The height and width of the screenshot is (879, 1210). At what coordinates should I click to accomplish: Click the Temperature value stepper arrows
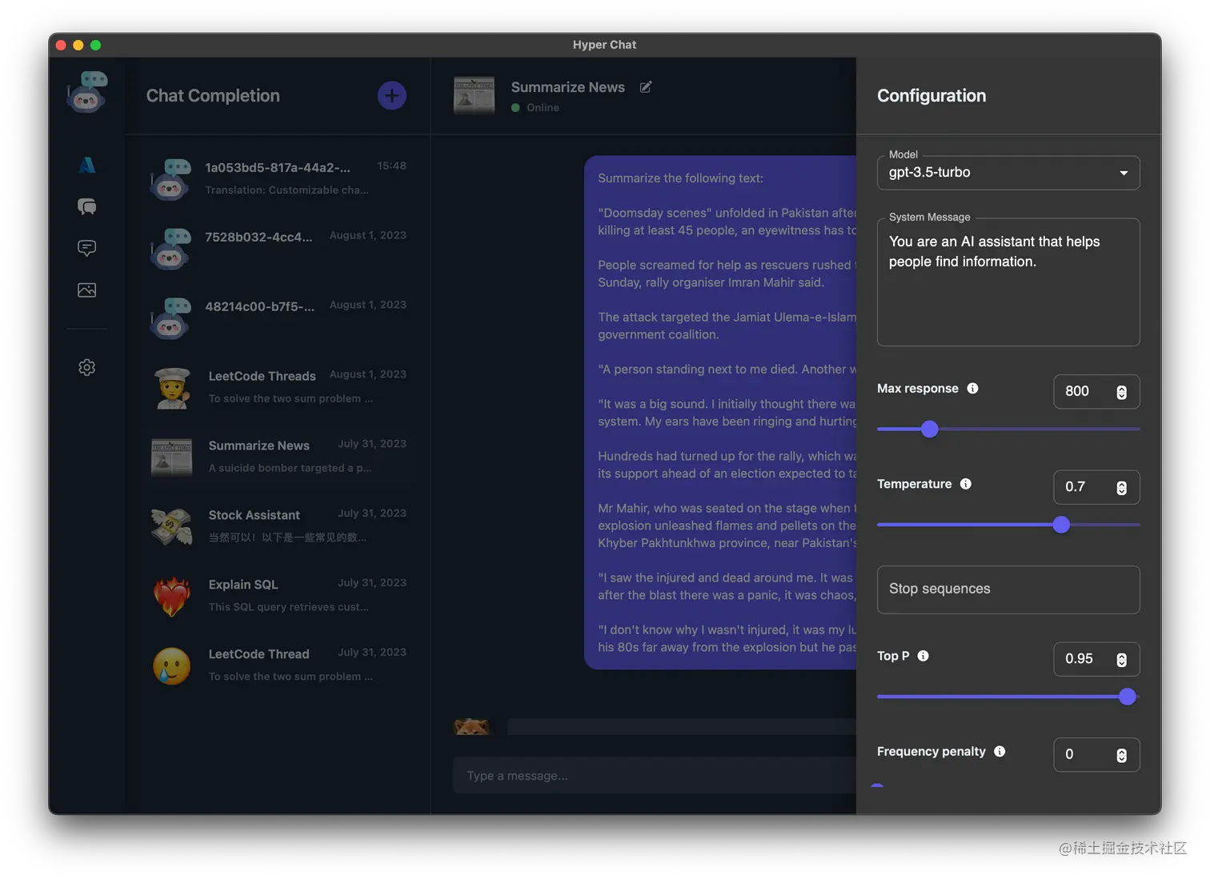click(1121, 488)
